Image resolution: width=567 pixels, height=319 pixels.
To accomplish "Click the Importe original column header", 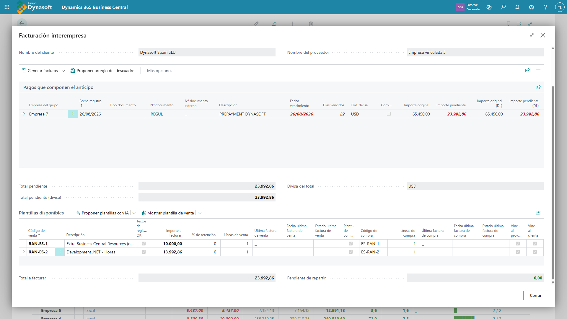I will point(417,105).
